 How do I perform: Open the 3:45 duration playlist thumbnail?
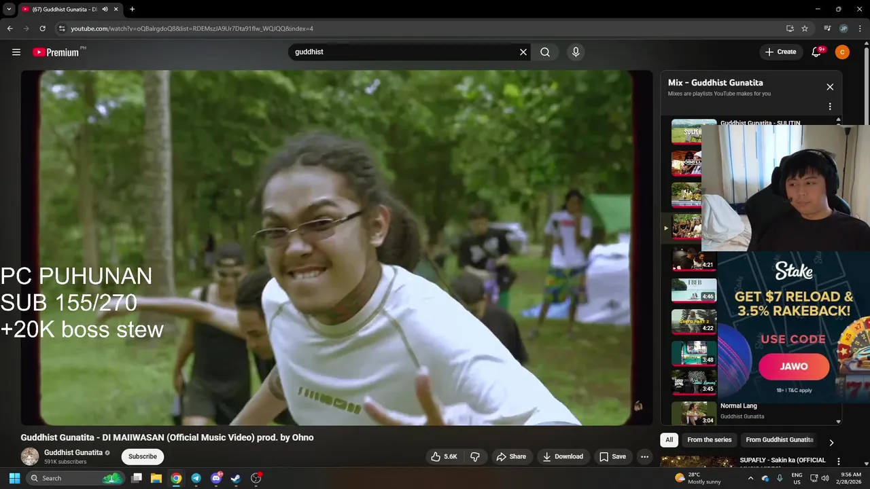pyautogui.click(x=694, y=382)
